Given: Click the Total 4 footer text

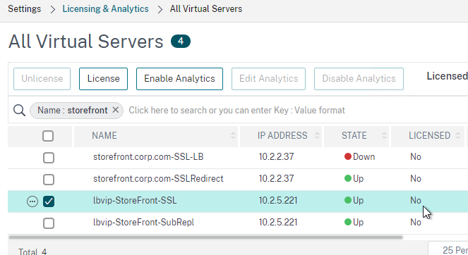Looking at the screenshot, I should (32, 251).
